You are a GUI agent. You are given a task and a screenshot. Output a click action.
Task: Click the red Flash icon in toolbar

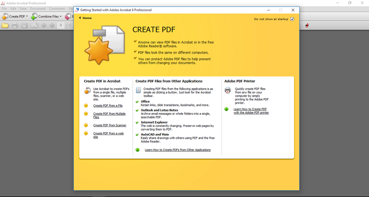pos(307,25)
